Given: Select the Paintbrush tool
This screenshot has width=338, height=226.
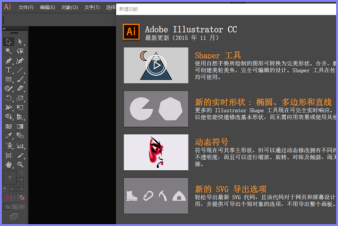Looking at the screenshot, I should pyautogui.click(x=20, y=79).
